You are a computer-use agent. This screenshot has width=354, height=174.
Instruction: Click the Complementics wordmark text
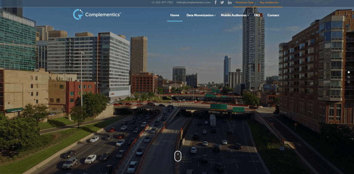(103, 15)
